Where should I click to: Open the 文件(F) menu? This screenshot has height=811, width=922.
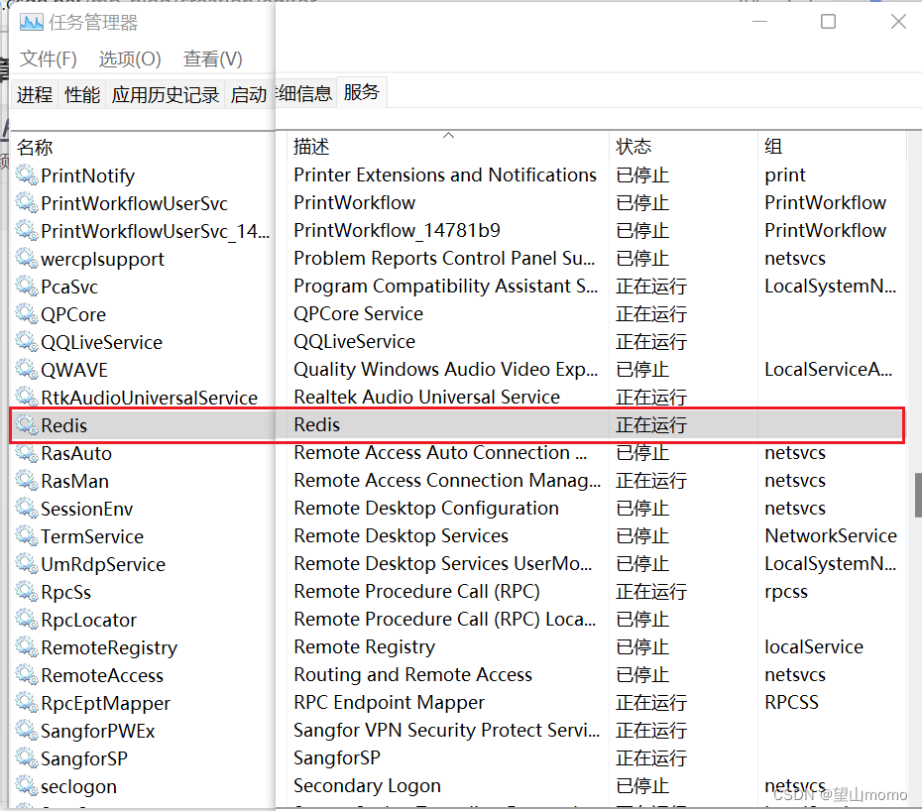click(49, 58)
